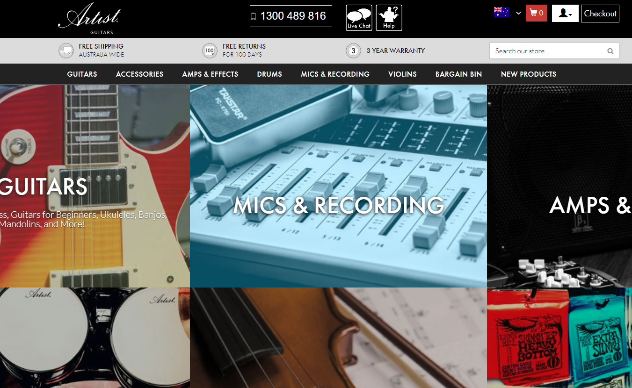The width and height of the screenshot is (632, 388).
Task: Click the search magnifier icon
Action: pos(610,51)
